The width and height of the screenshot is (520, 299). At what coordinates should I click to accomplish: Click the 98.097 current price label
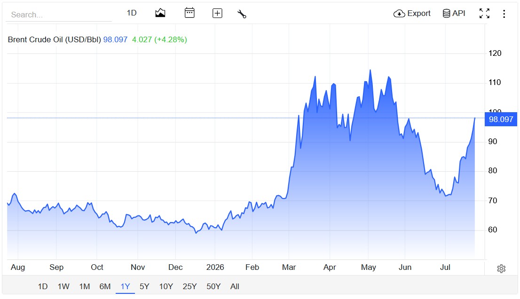tap(501, 119)
